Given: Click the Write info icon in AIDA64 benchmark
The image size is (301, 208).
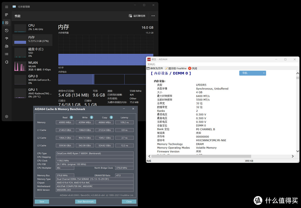Looking at the screenshot, I should click(x=92, y=117).
